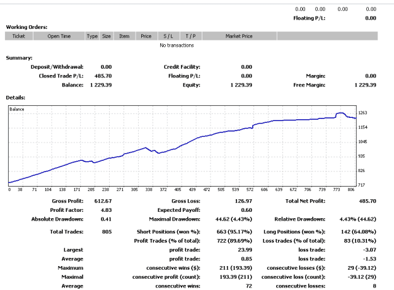The image size is (394, 290).
Task: Click the consecutive profit value 193.39 (211)
Action: pos(236,277)
